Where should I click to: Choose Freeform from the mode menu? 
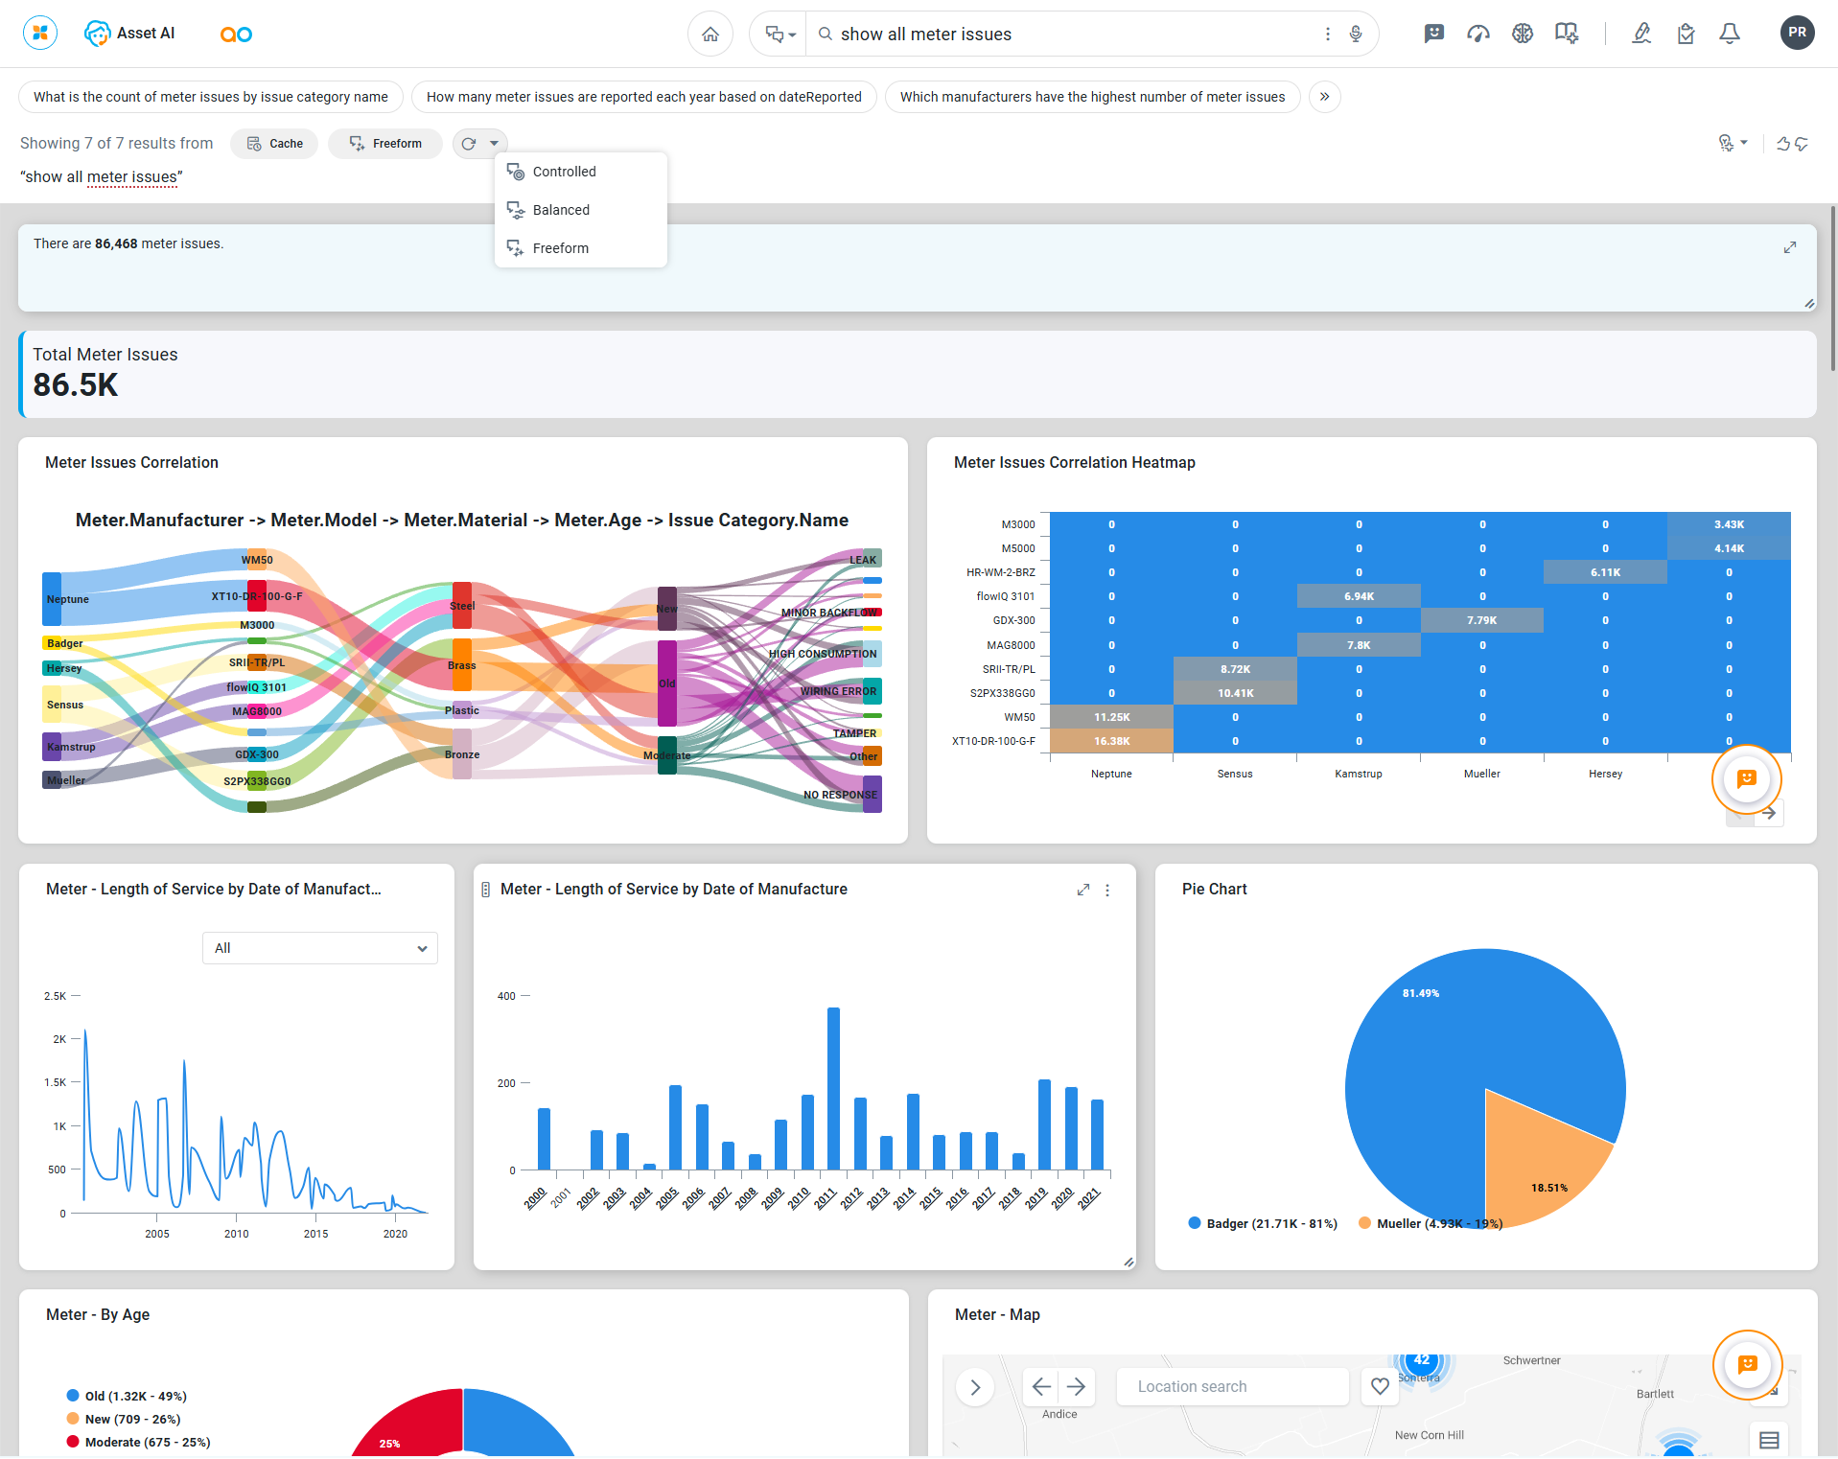581,248
